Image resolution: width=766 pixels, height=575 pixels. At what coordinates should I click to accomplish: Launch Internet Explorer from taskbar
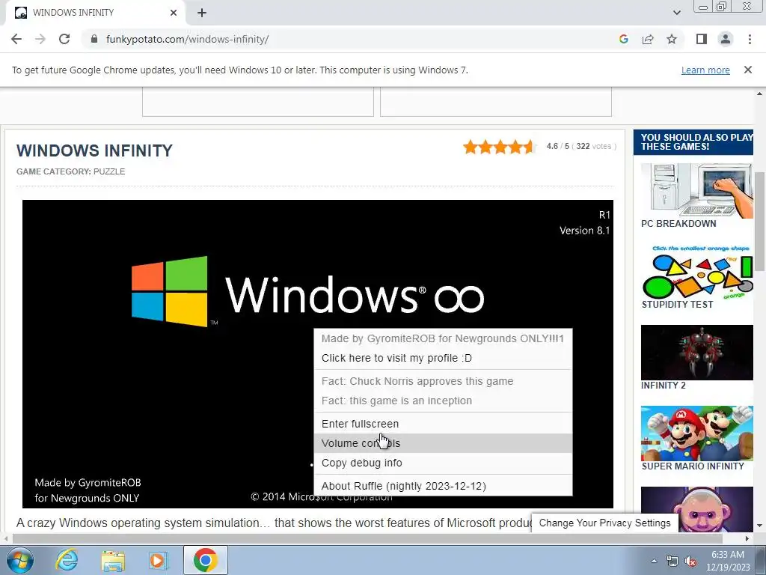67,560
